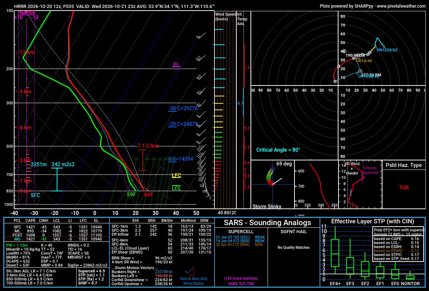
Task: Click the UP=238/26 hodograph label
Action: (x=369, y=77)
